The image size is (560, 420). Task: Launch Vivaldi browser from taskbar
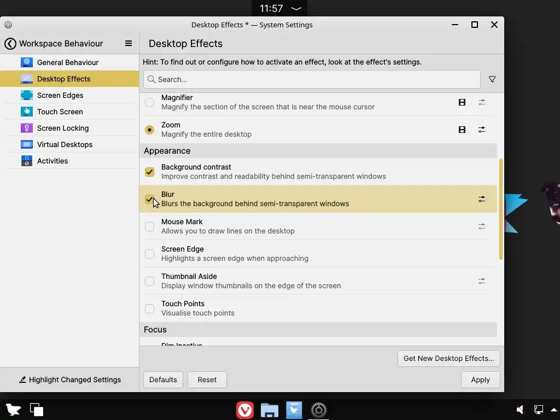[x=244, y=410]
